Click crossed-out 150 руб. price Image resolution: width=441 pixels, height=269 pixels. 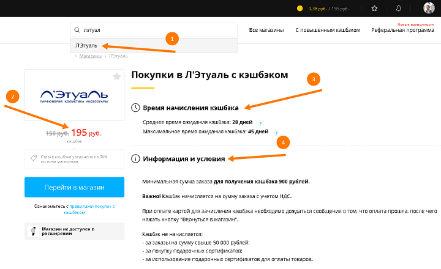[x=58, y=133]
